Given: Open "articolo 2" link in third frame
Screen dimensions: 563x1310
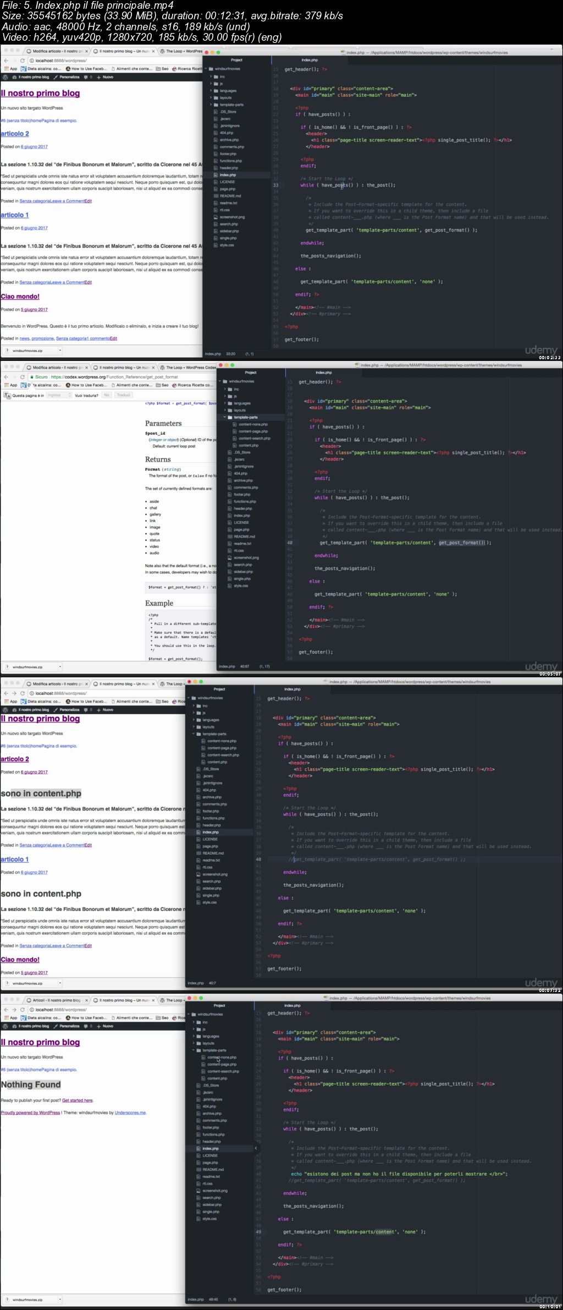Looking at the screenshot, I should [x=15, y=759].
